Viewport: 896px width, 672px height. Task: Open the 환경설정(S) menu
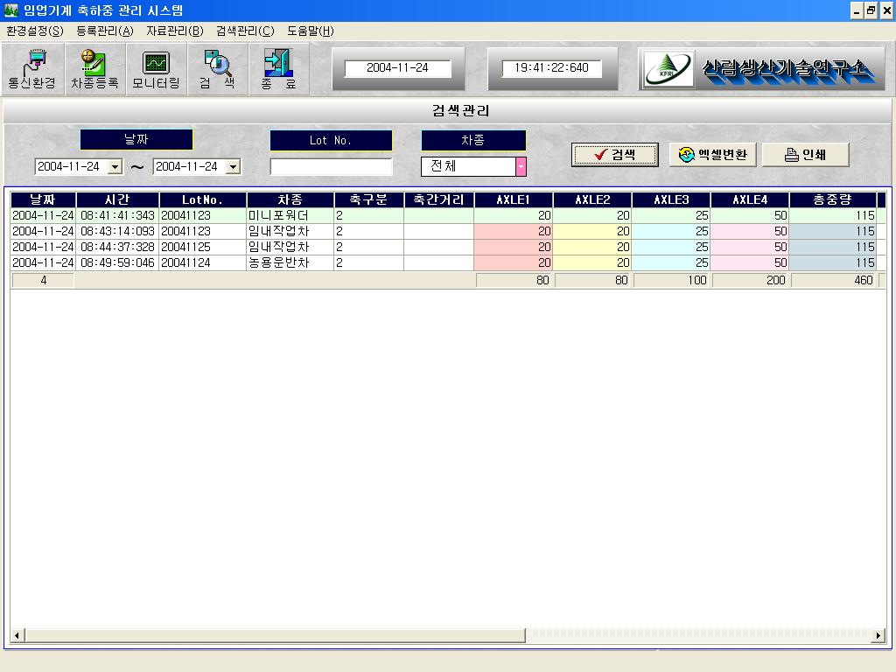(35, 31)
